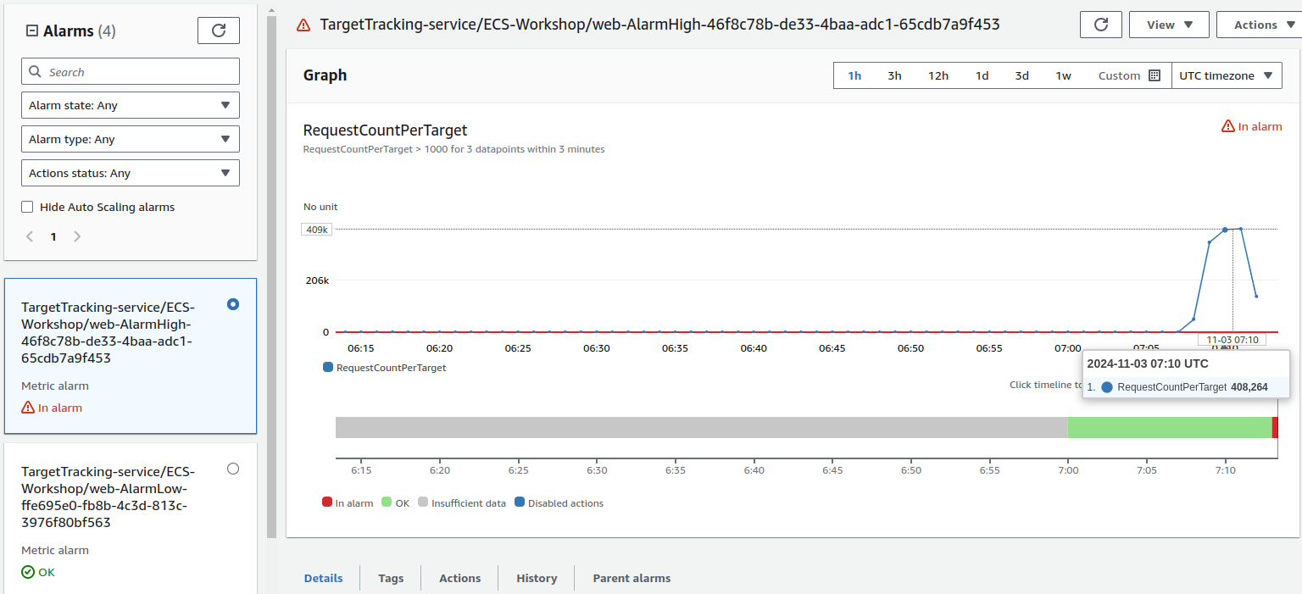Open the Custom time range calendar icon
The width and height of the screenshot is (1302, 594).
pos(1154,75)
